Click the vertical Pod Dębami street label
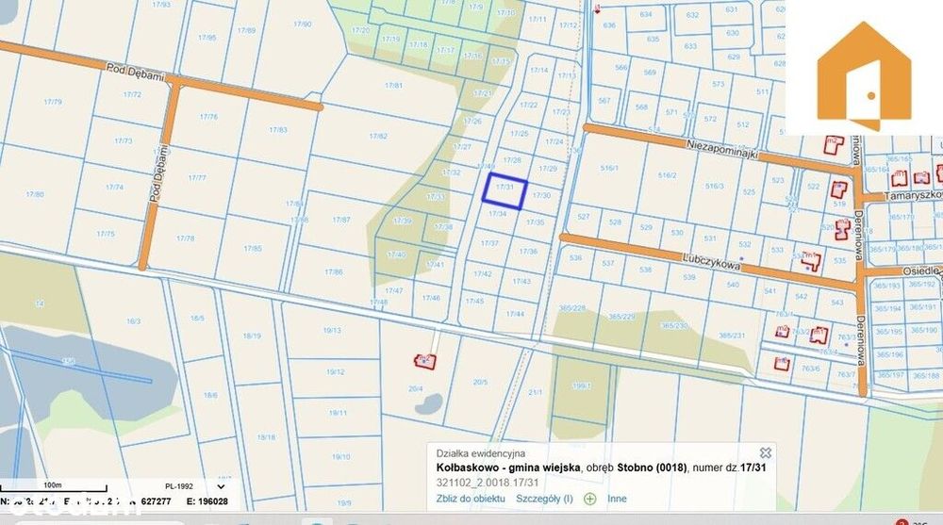943x525 pixels. coord(158,173)
